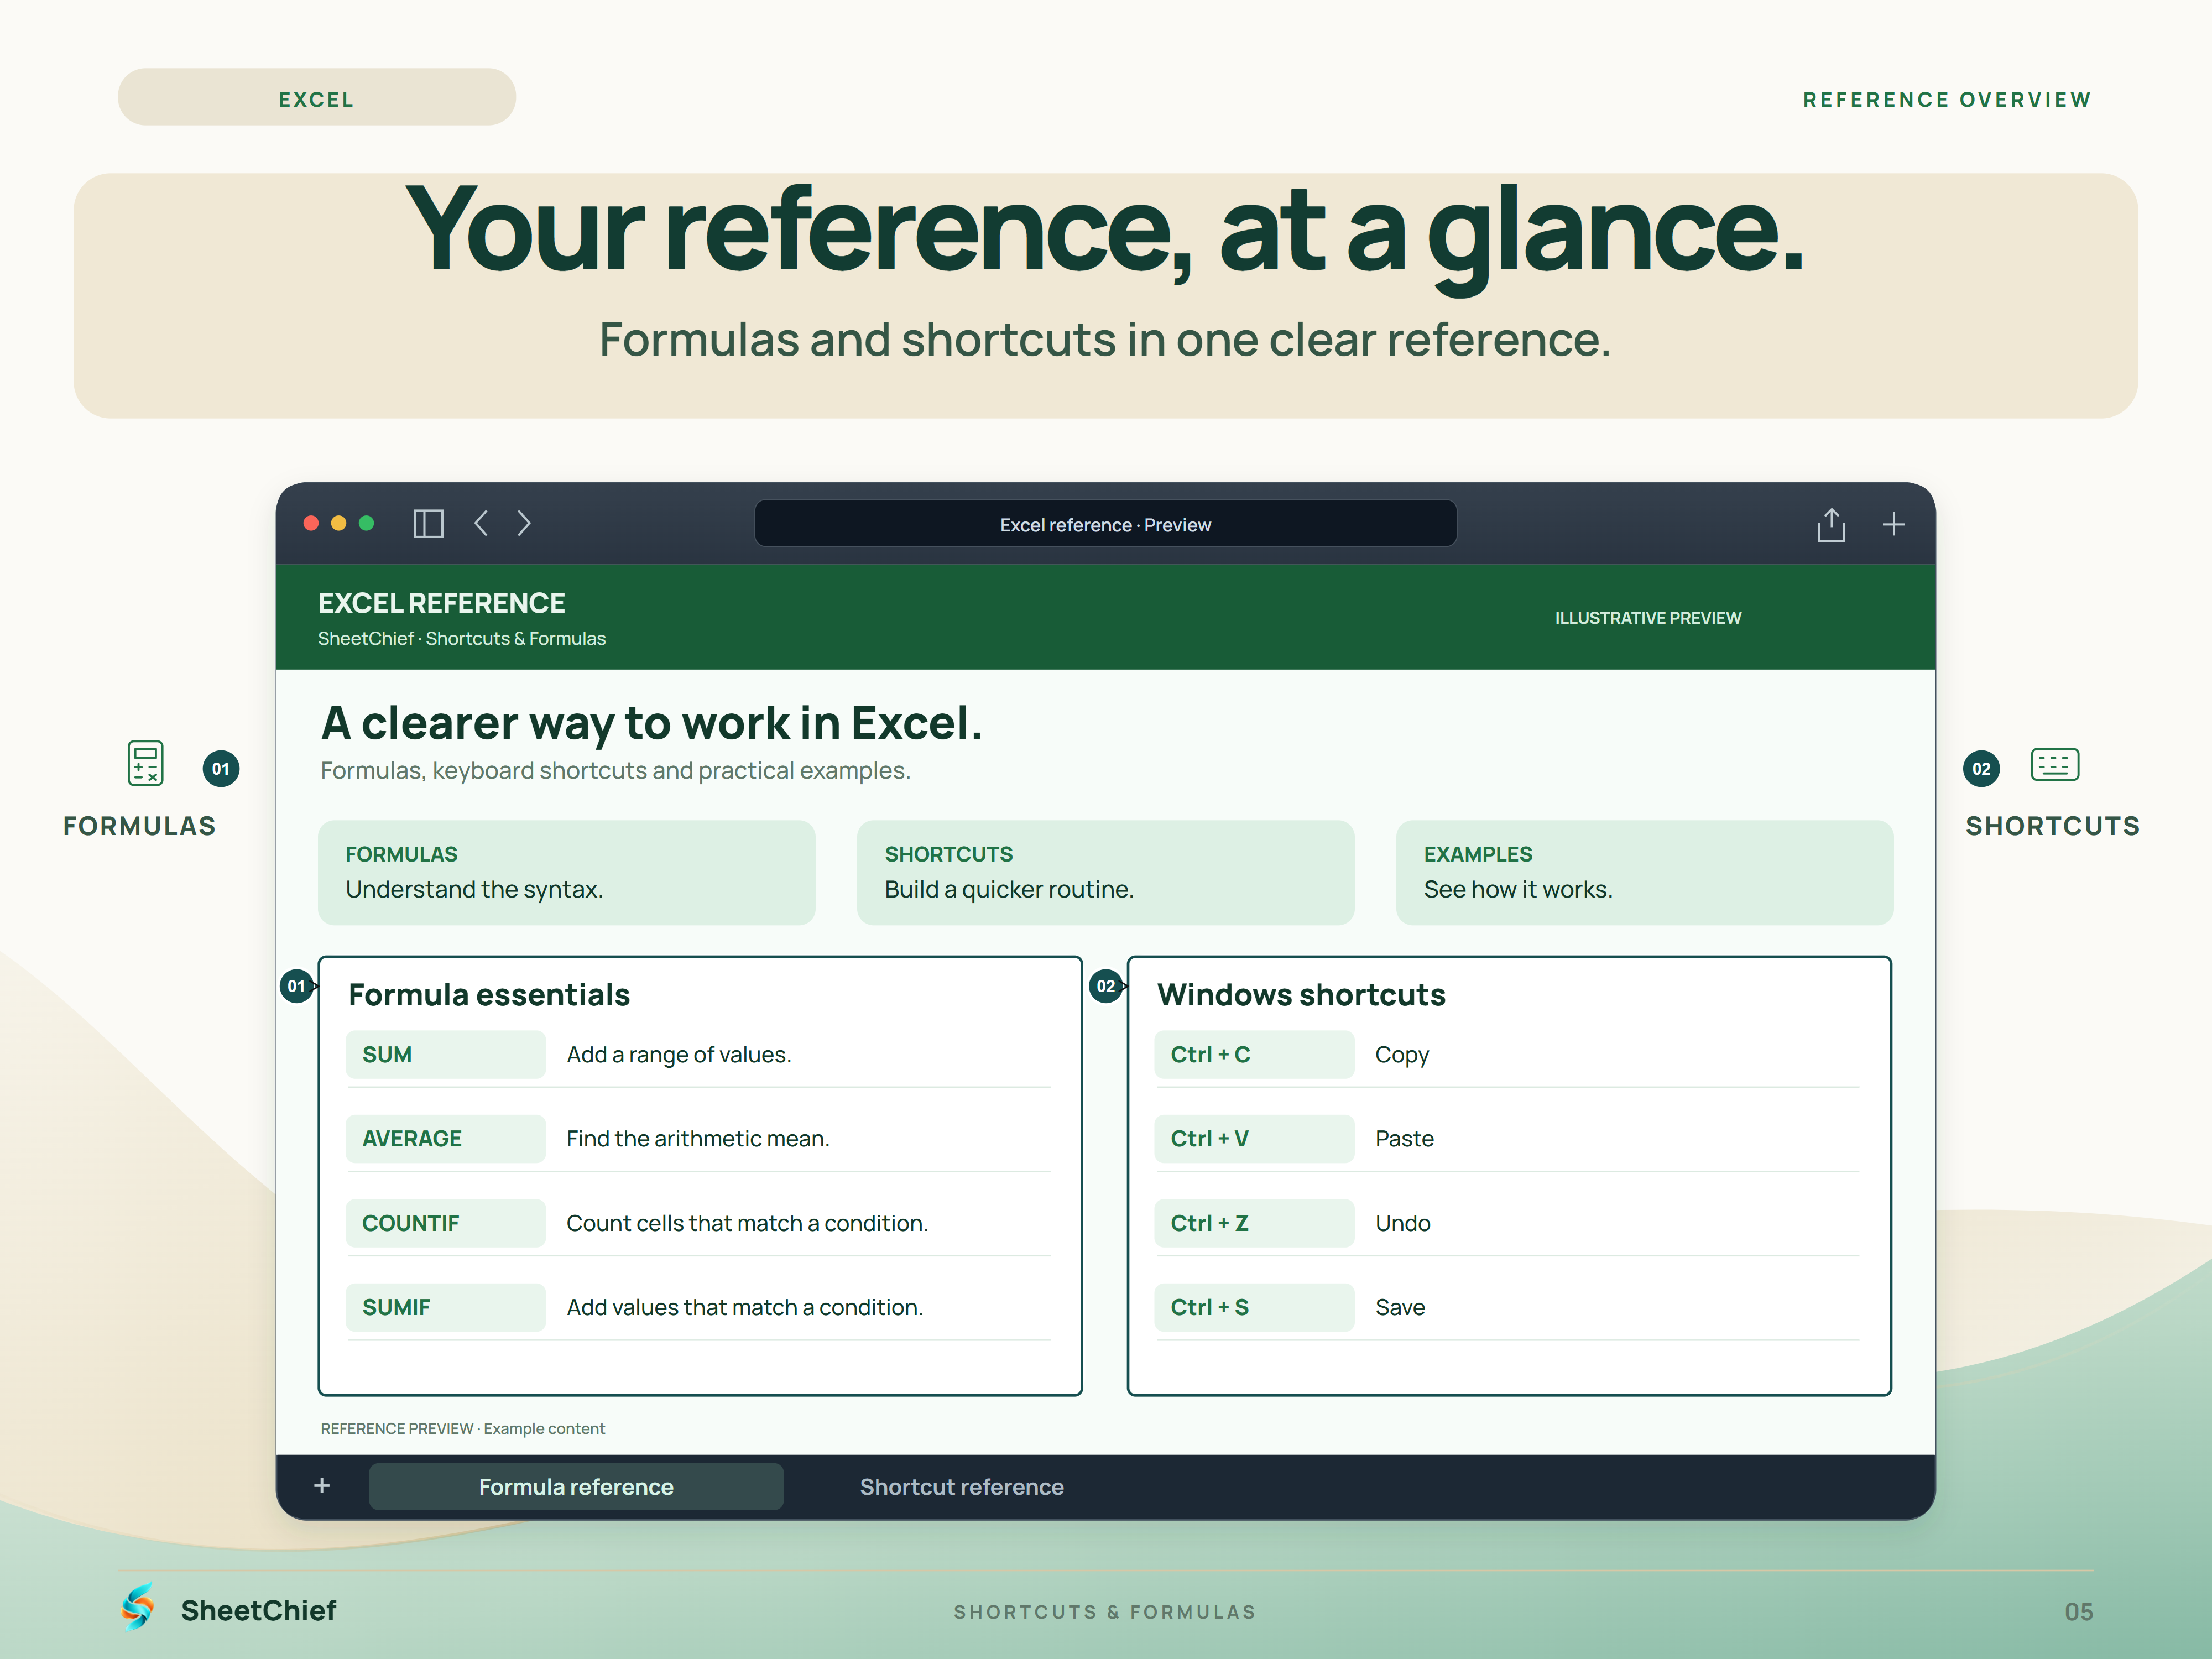
Task: Click the EXCEL pill label
Action: [x=317, y=98]
